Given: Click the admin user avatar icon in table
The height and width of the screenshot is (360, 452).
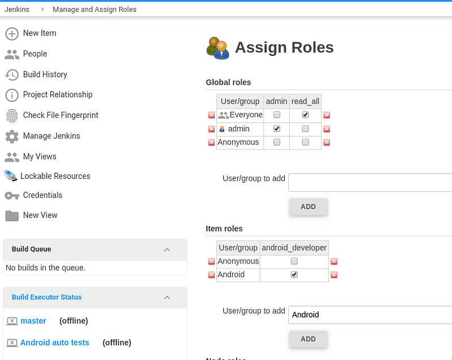Looking at the screenshot, I should click(x=221, y=129).
